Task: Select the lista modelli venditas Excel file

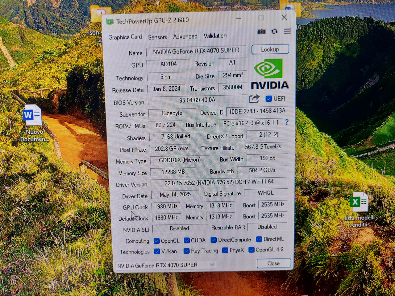Action: tap(359, 202)
